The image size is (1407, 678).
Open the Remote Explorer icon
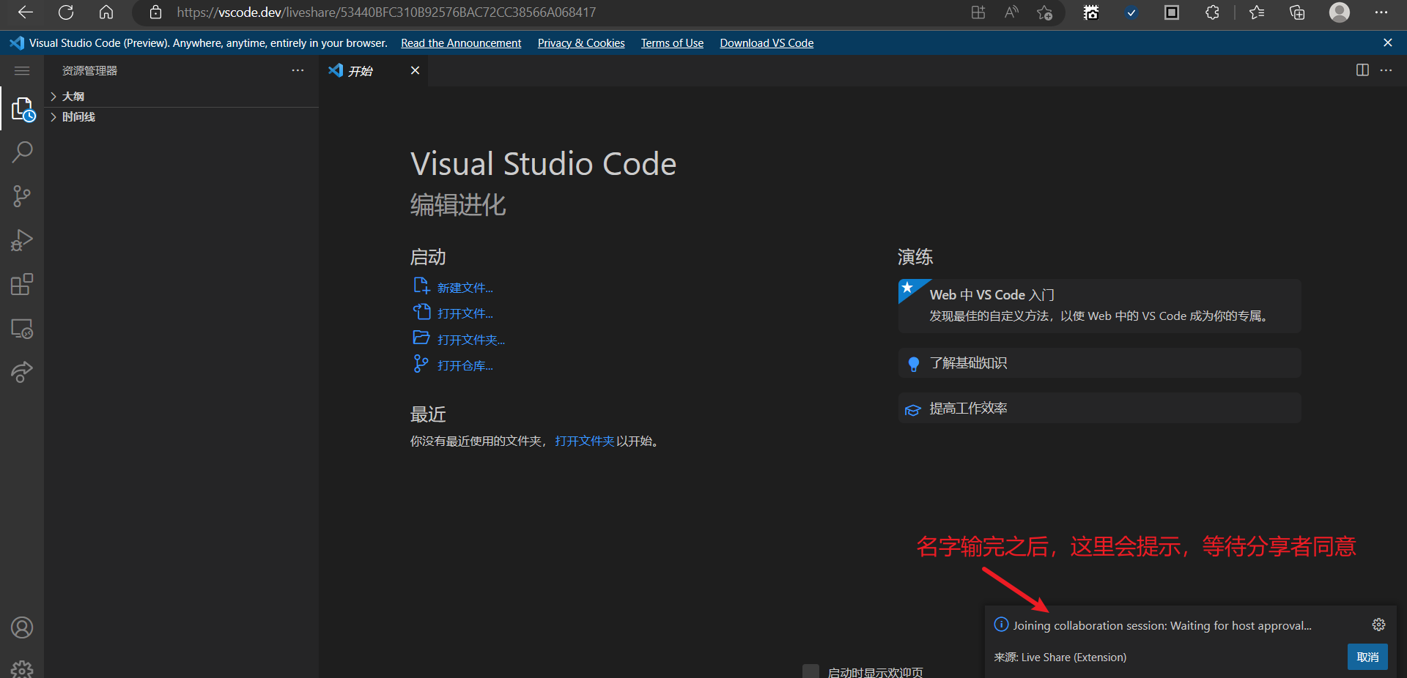click(22, 329)
